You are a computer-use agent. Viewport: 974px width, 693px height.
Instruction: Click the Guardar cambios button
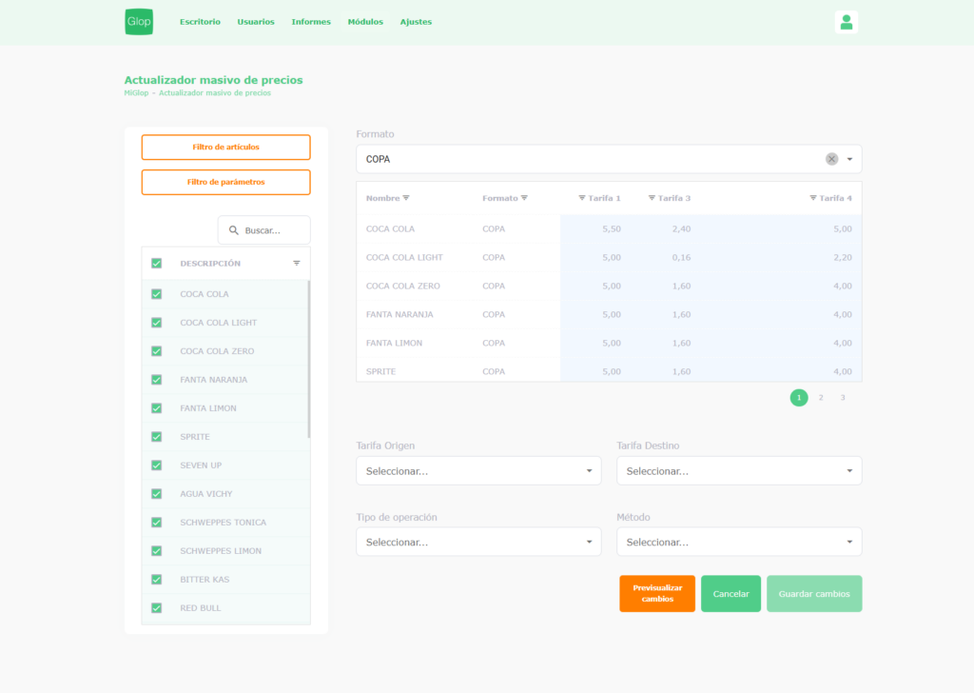pos(814,594)
